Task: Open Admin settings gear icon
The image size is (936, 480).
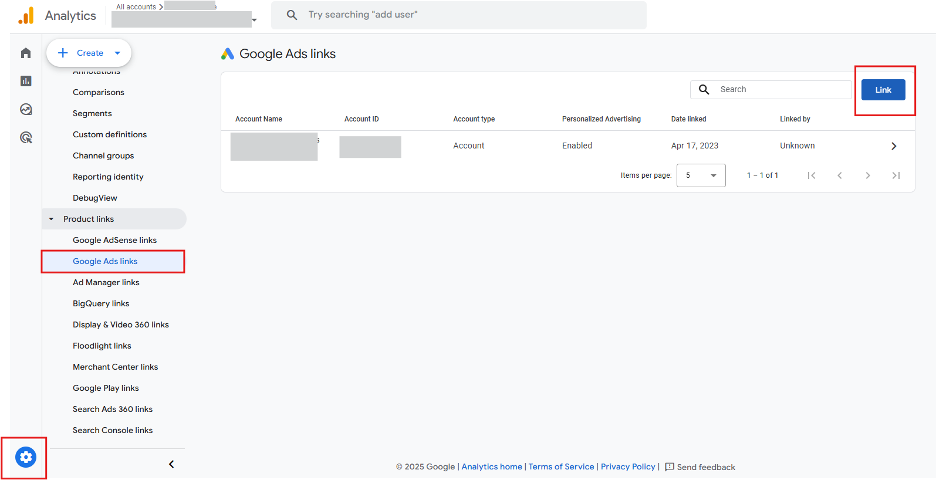Action: (x=26, y=457)
